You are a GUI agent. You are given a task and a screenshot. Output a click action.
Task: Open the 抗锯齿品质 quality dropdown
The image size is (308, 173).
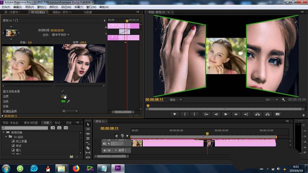tap(69, 111)
